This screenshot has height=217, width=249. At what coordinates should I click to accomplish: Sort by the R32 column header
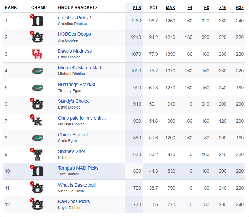tap(240, 8)
